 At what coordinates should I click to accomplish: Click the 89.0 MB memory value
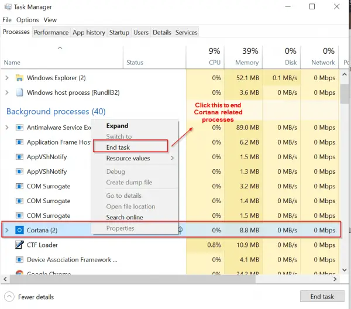coord(247,128)
